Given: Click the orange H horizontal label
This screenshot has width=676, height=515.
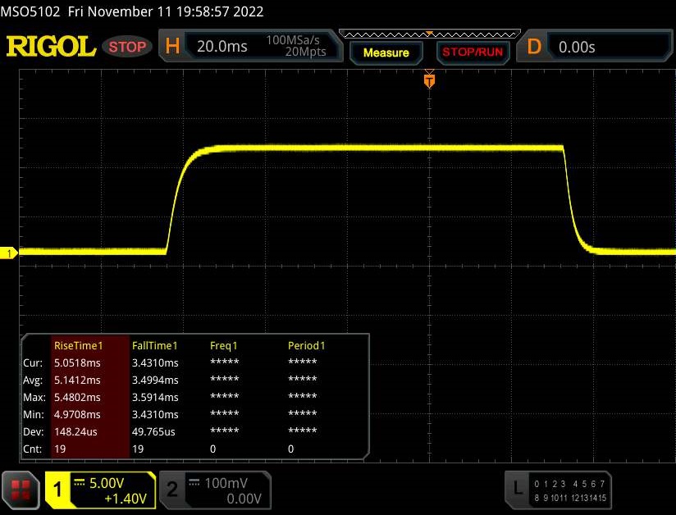Looking at the screenshot, I should [x=172, y=46].
